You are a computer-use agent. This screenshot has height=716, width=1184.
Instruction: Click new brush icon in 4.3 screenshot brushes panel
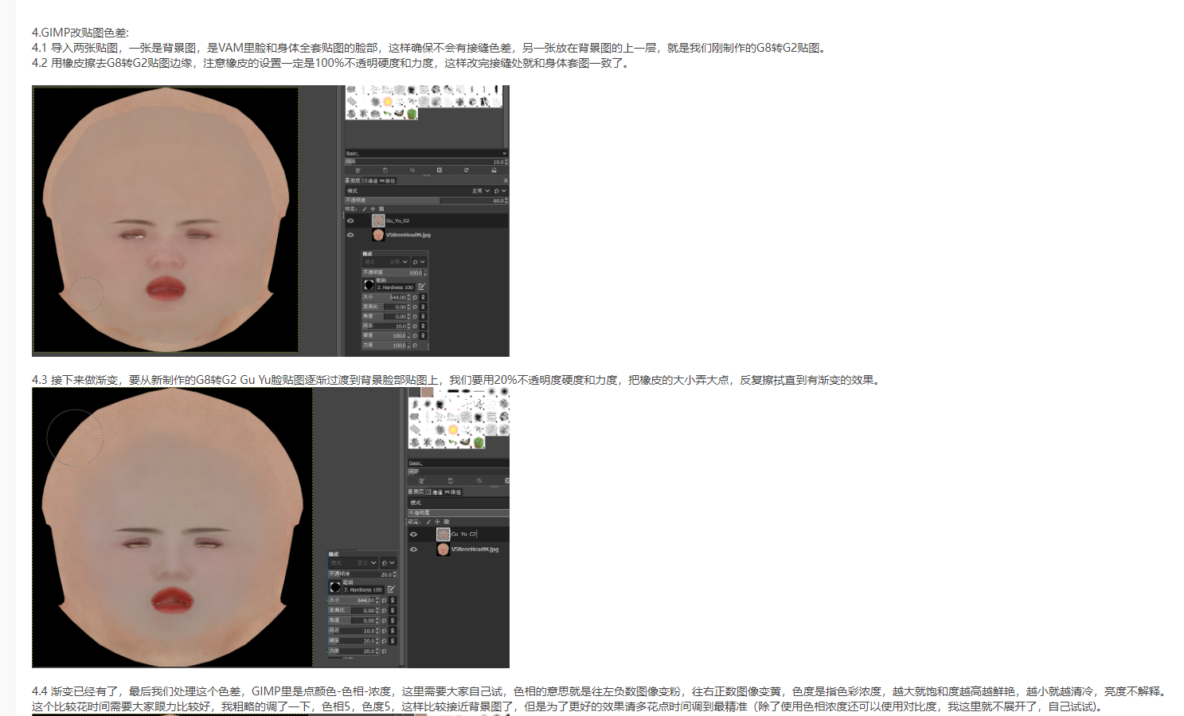(x=451, y=481)
